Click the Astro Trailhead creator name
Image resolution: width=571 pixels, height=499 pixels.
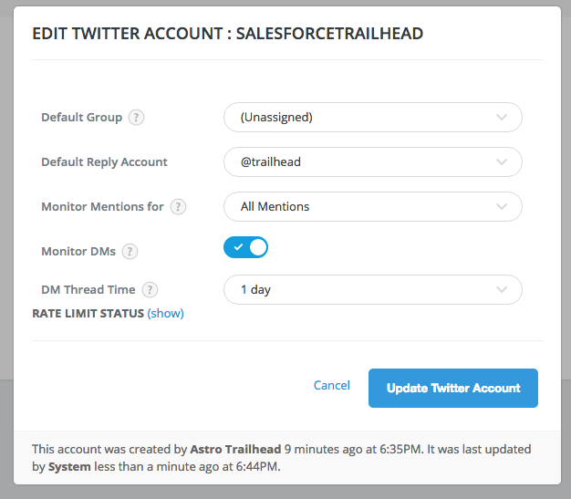pyautogui.click(x=235, y=449)
